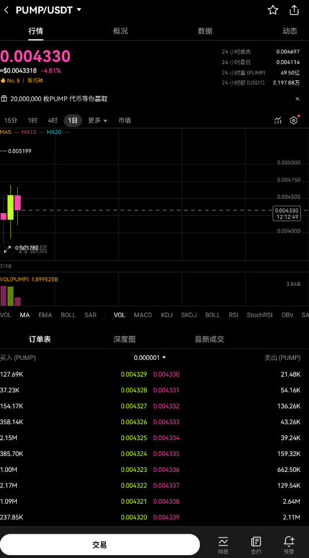Switch to the 深度图 tab
The width and height of the screenshot is (309, 558).
(x=125, y=339)
